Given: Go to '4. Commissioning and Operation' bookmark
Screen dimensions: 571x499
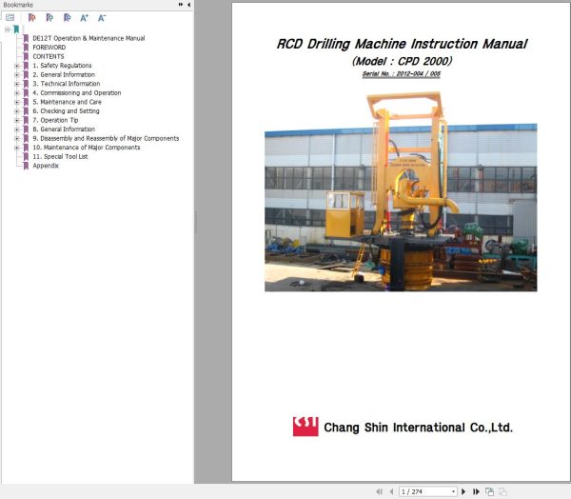Looking at the screenshot, I should 76,93.
